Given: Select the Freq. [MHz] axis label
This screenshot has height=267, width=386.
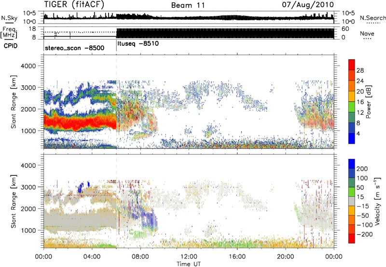Looking at the screenshot, I should click(9, 33).
